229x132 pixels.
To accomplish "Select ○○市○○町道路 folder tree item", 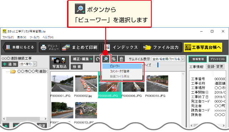I will click(x=32, y=71).
